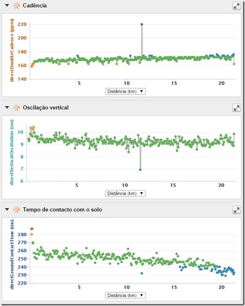Collapse the Cadência panel triangle
Image resolution: width=245 pixels, height=306 pixels.
[x=7, y=5]
